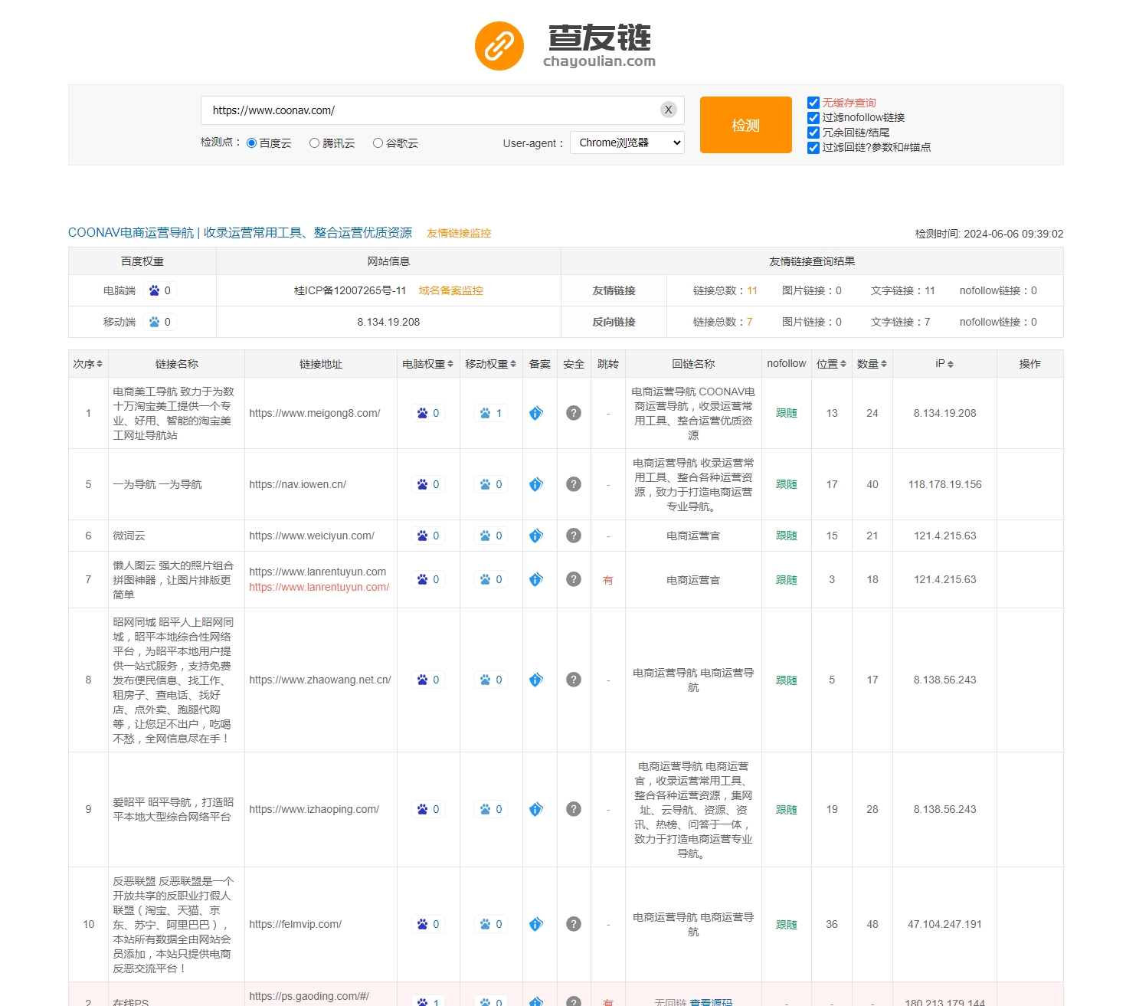
Task: Sort table by 移动权重 column
Action: pyautogui.click(x=491, y=364)
